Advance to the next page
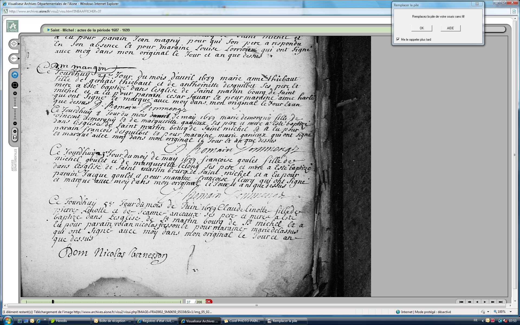520x325 pixels. tap(485, 302)
